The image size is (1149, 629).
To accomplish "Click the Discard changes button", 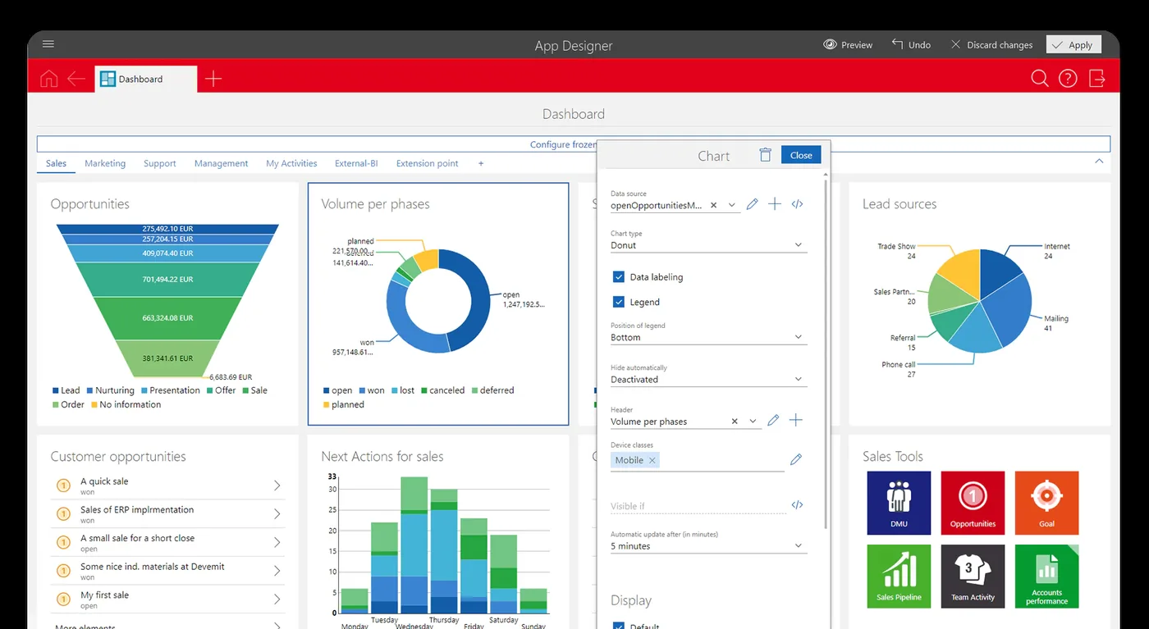I will (991, 45).
